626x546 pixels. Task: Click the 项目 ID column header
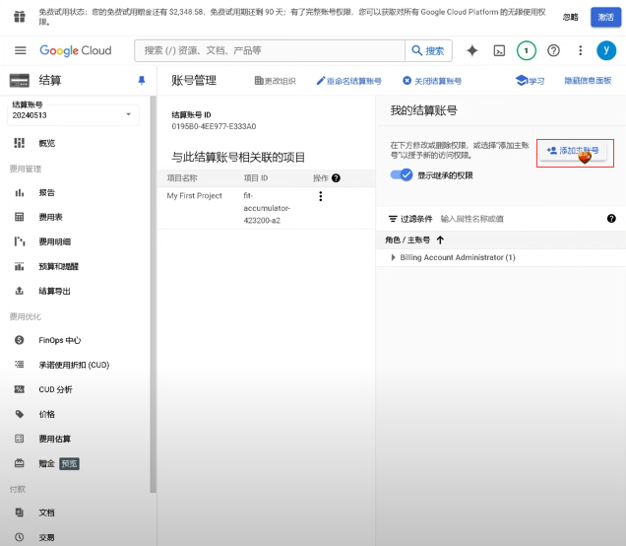coord(256,177)
